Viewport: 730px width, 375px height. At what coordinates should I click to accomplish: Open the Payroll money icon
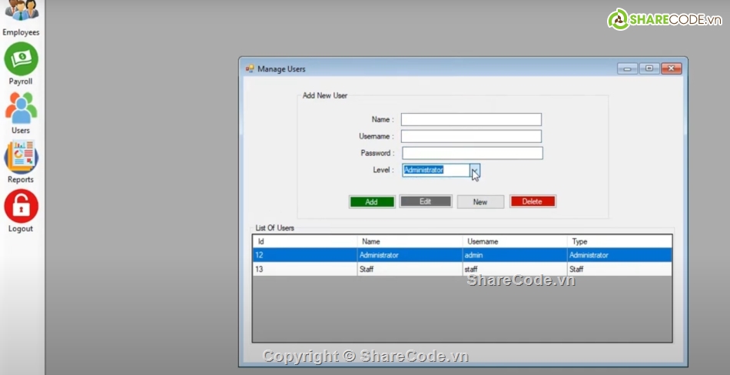(21, 58)
